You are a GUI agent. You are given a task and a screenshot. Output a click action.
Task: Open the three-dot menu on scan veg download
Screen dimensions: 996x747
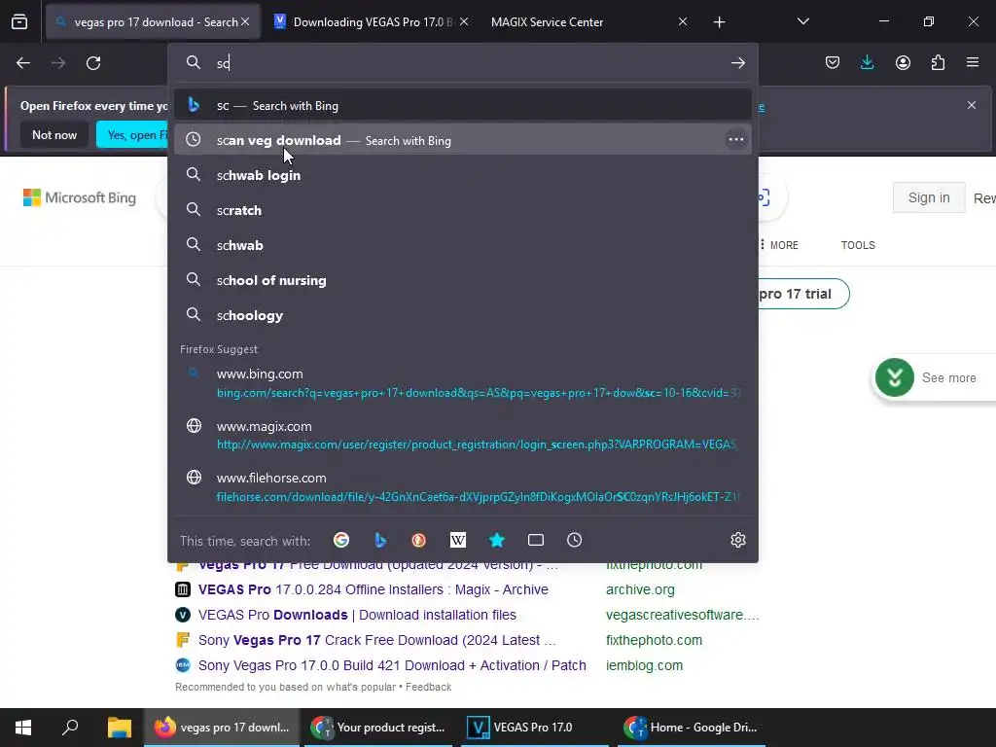coord(735,140)
